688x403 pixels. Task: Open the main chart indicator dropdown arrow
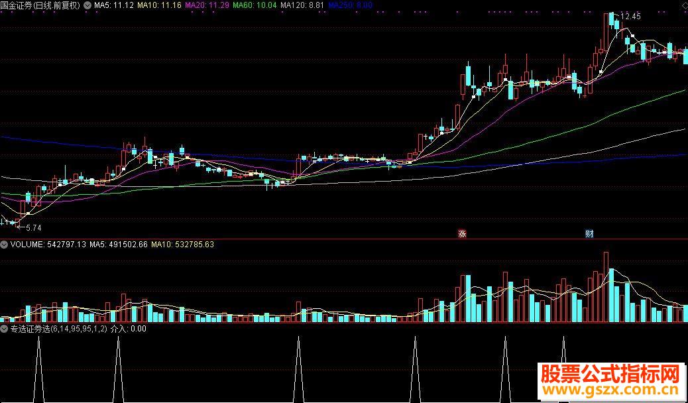[x=87, y=5]
